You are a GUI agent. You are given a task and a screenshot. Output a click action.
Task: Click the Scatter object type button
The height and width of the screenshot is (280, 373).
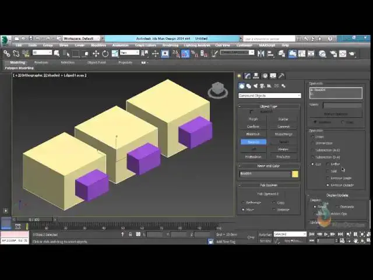(x=283, y=119)
